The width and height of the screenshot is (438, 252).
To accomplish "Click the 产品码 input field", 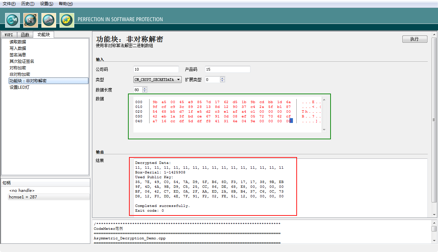I will (228, 69).
